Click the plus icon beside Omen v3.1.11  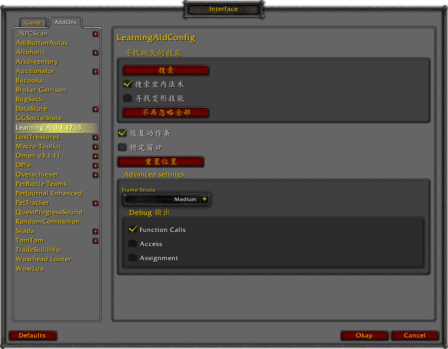[x=95, y=156]
